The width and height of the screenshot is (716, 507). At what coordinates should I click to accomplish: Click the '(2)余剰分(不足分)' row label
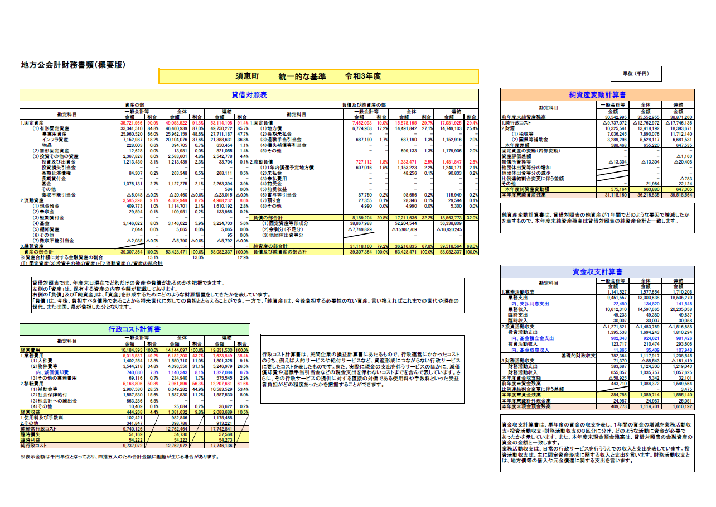click(x=283, y=229)
